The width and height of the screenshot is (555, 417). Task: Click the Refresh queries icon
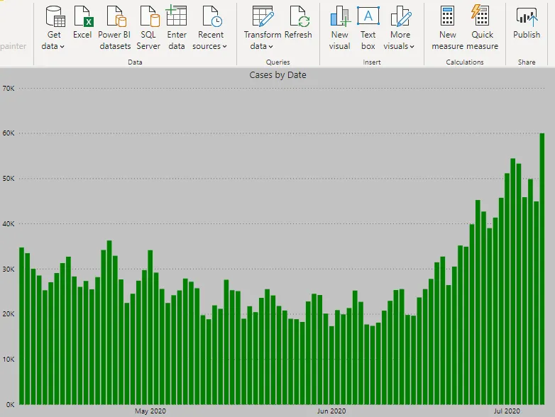pyautogui.click(x=298, y=17)
